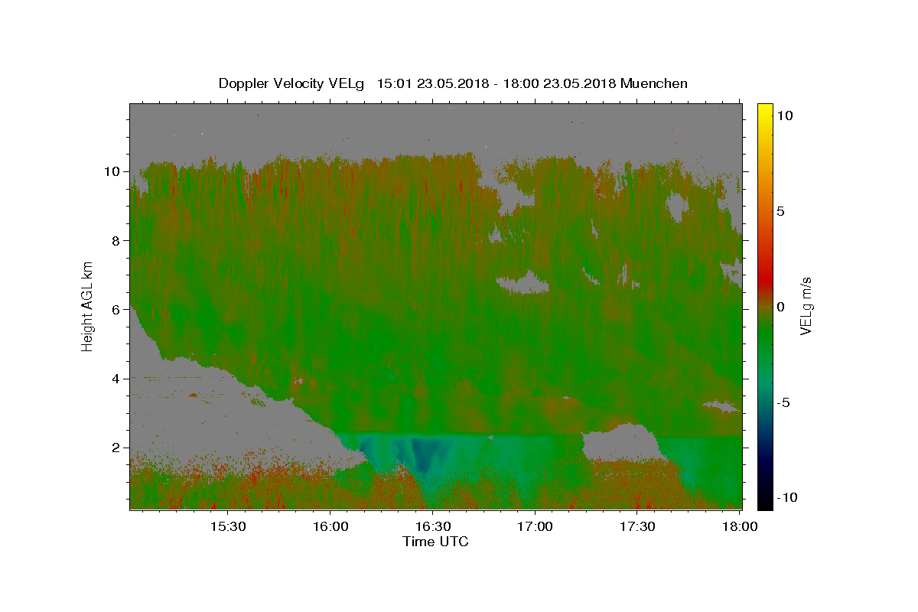Click the start time 15:01 23.05.2018 in the title
This screenshot has height=612, width=918.
433,83
